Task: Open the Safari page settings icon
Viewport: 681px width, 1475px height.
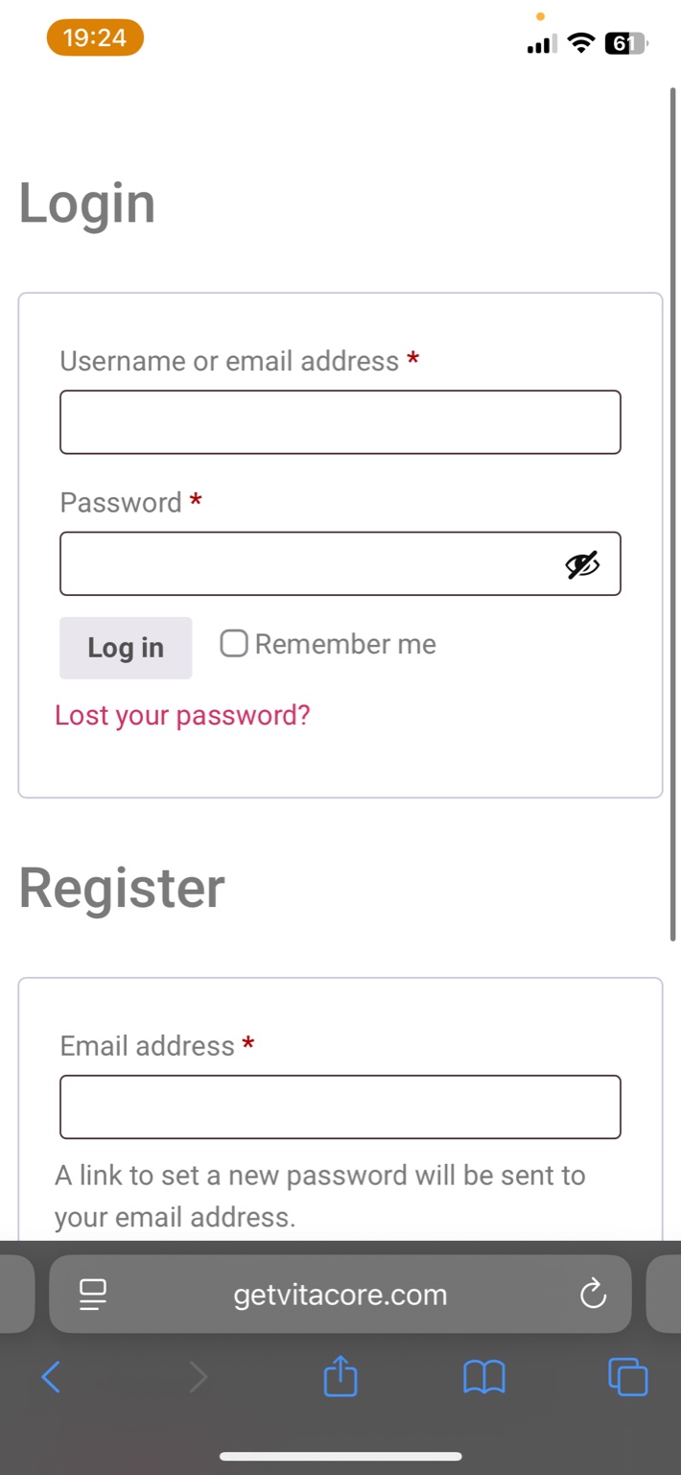Action: pos(93,1294)
